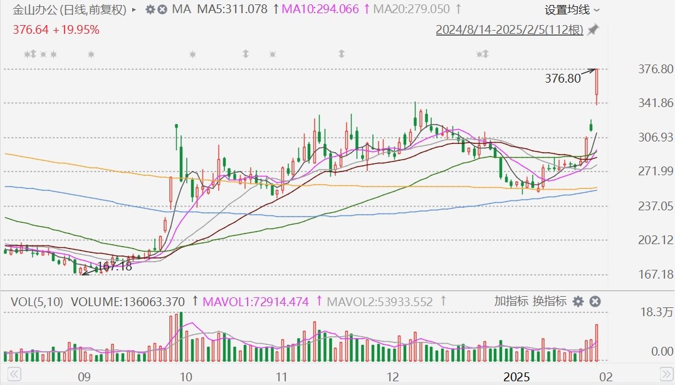Screen dimensions: 675x385
Task: Open volume indicator settings gear
Action: tap(578, 302)
